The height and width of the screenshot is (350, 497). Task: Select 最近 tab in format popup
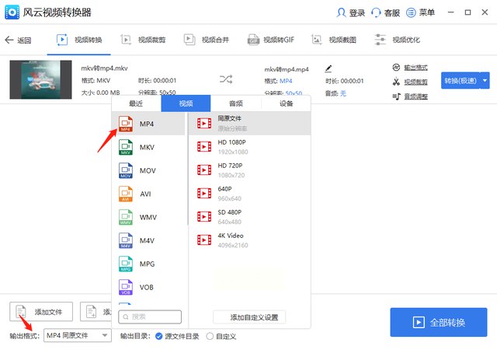pos(137,103)
